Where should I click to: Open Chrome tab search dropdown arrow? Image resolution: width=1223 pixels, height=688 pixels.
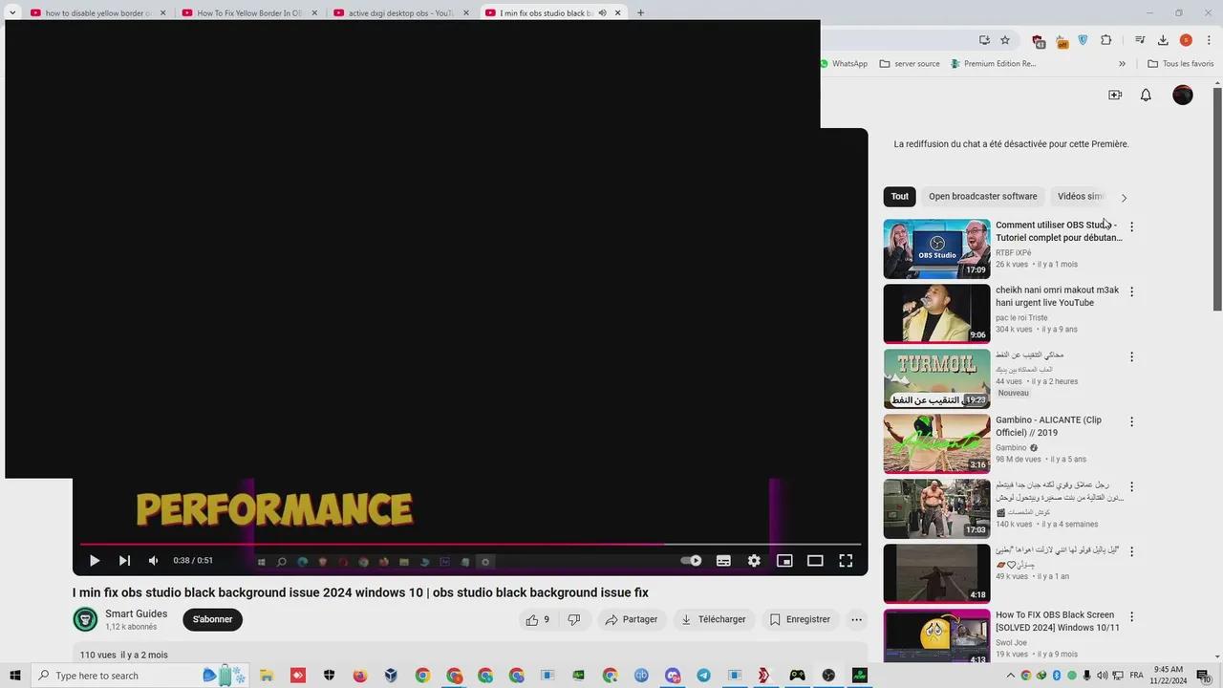coord(12,13)
